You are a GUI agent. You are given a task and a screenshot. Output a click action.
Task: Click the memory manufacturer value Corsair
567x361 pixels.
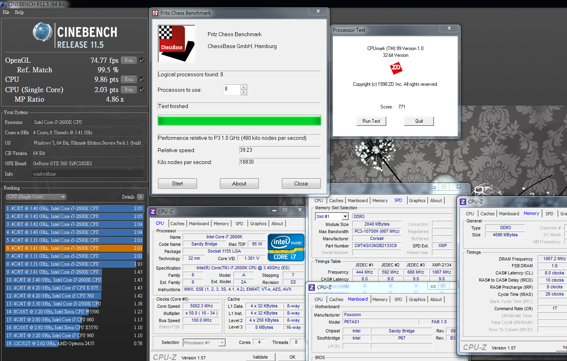pyautogui.click(x=377, y=239)
